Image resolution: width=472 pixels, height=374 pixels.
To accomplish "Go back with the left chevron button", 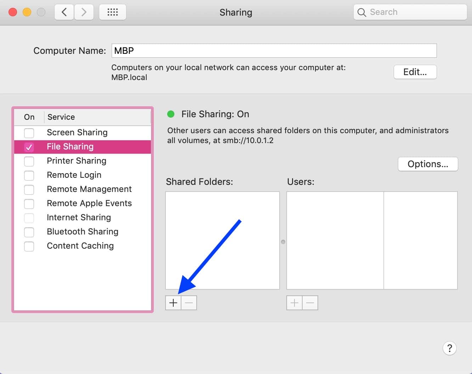I will pyautogui.click(x=64, y=12).
